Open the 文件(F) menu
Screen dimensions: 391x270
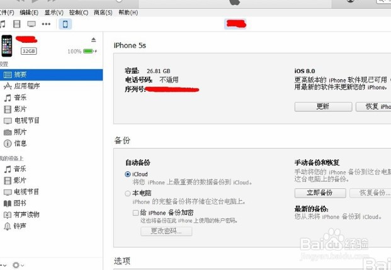tap(7, 13)
